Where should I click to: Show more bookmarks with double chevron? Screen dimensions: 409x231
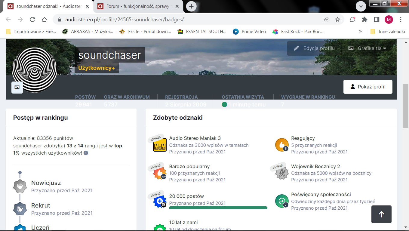pos(361,31)
